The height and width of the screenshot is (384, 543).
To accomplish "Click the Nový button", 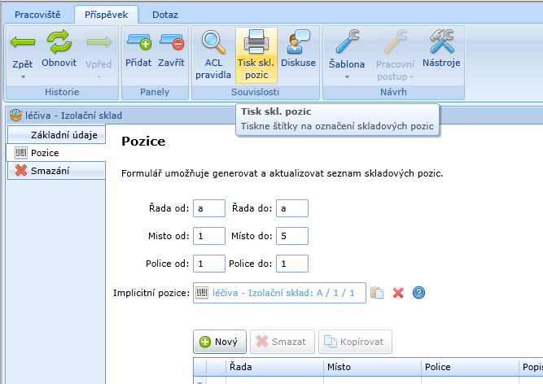I will 218,342.
